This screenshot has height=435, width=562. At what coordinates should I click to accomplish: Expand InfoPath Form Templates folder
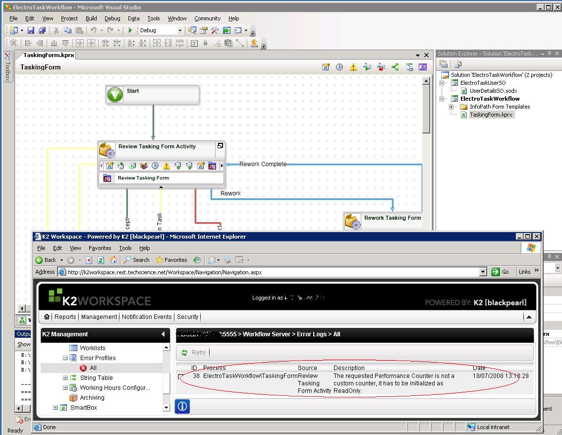(451, 107)
